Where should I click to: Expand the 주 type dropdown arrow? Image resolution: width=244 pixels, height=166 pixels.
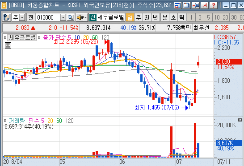[22, 17]
